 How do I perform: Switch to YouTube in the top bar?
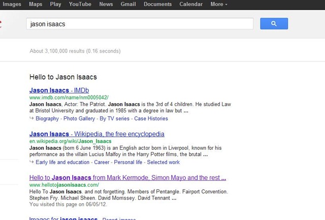[80, 4]
